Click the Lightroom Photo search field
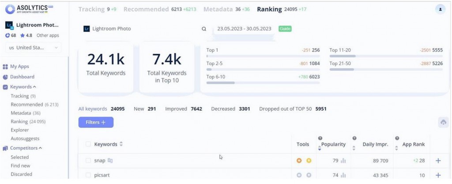This screenshot has width=452, height=184. pos(145,29)
